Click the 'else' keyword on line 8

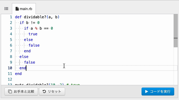(x=24, y=57)
